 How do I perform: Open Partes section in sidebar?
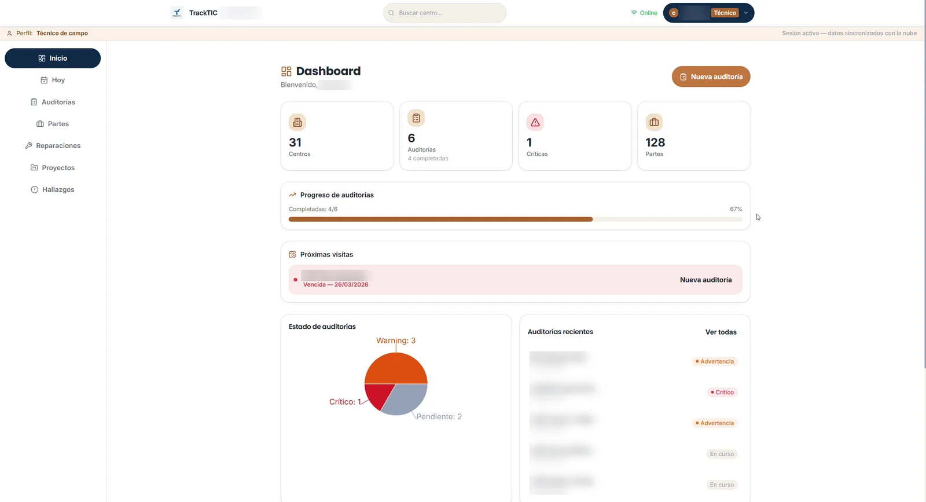(53, 124)
